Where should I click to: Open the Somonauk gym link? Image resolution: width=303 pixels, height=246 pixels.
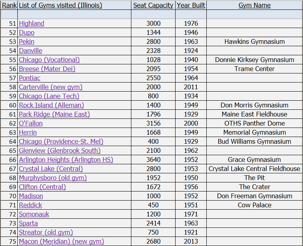(34, 214)
